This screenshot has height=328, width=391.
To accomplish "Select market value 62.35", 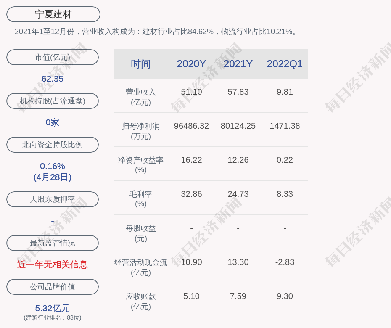I will point(53,79).
